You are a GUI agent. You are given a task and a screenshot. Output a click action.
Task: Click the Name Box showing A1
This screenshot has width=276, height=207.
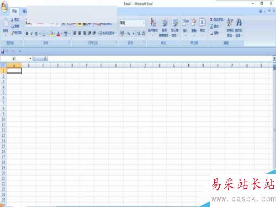click(14, 59)
